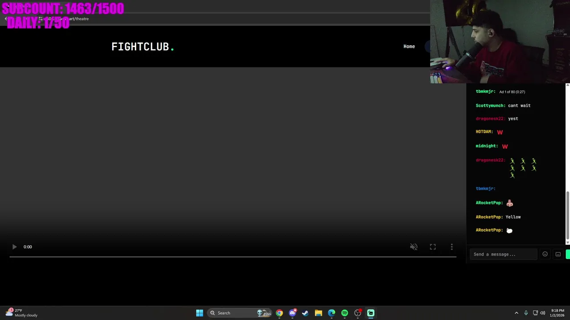Show hidden system tray icons

coord(517,313)
